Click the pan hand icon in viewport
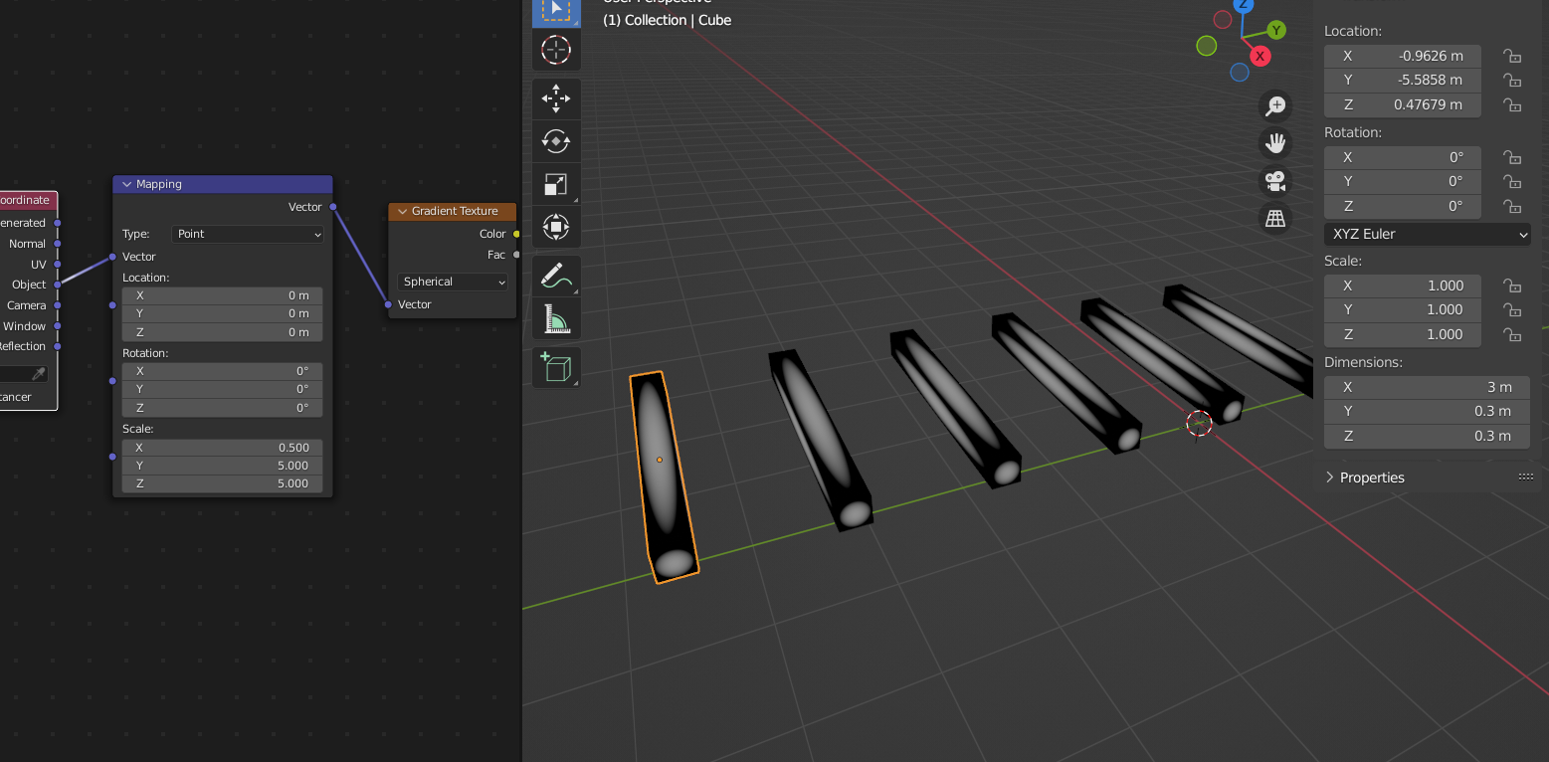 pos(1275,142)
